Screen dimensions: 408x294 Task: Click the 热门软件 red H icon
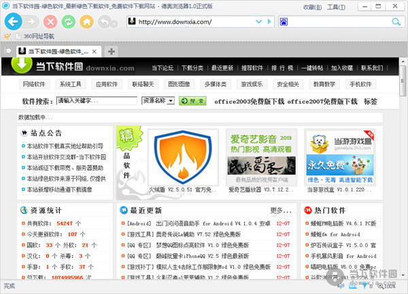[308, 210]
